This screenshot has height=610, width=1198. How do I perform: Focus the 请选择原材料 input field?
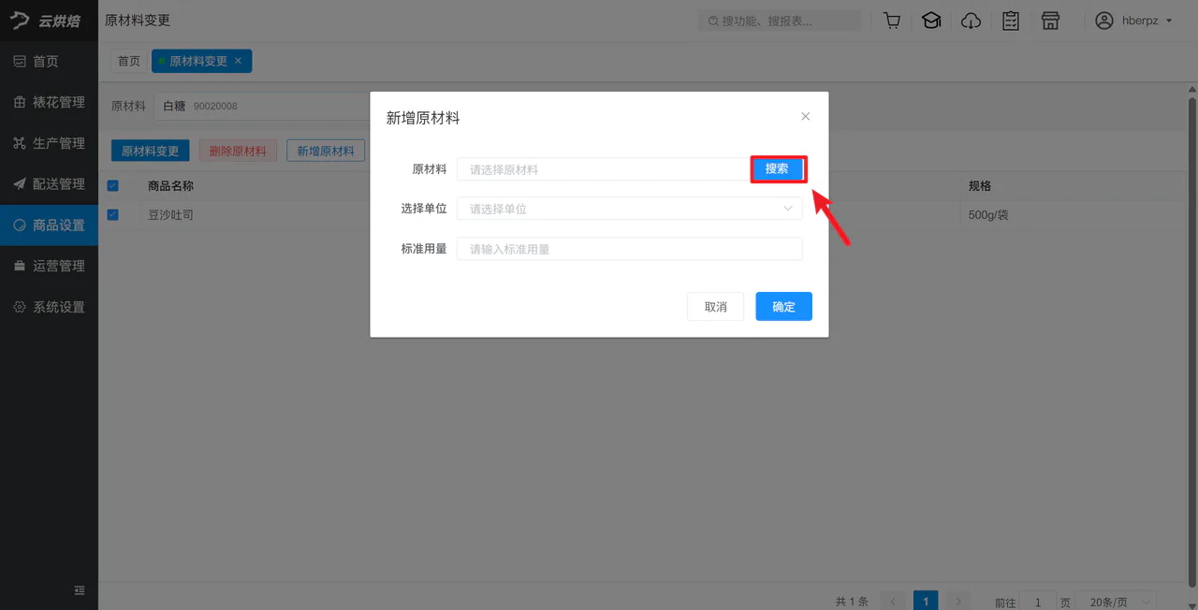pos(605,169)
